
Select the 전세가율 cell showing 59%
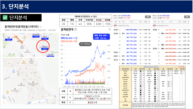coord(89,24)
